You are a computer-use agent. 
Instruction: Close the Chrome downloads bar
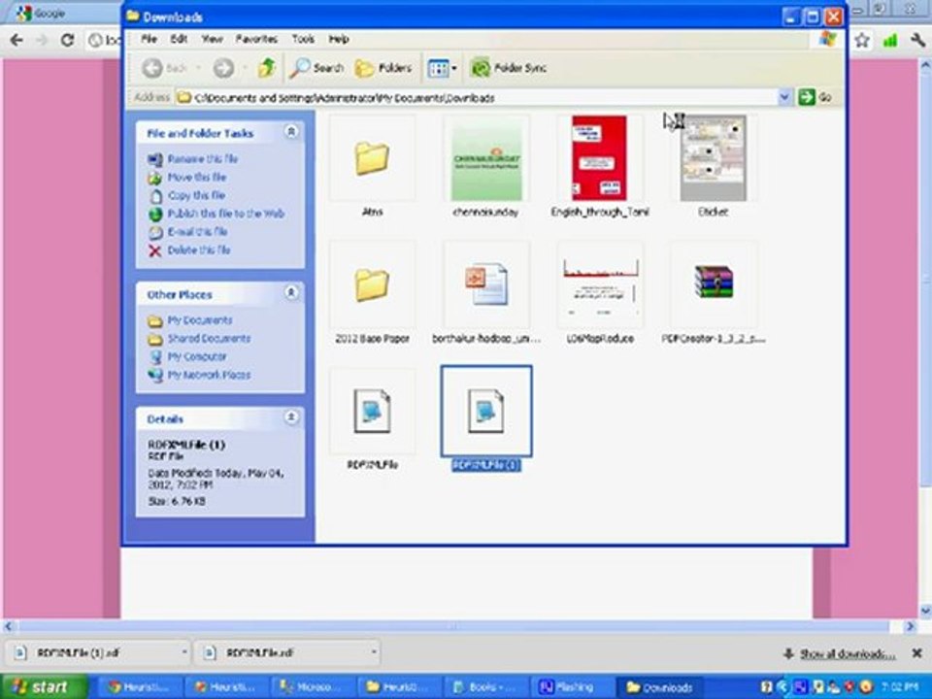tap(917, 653)
